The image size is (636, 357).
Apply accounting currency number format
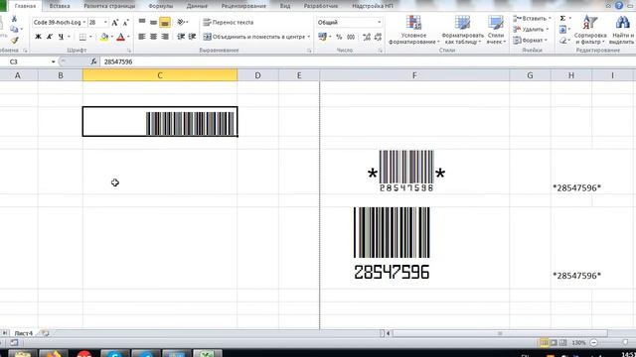coord(322,37)
